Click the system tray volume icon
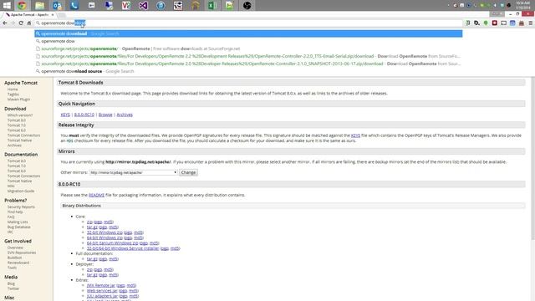The width and height of the screenshot is (535, 301). click(495, 5)
